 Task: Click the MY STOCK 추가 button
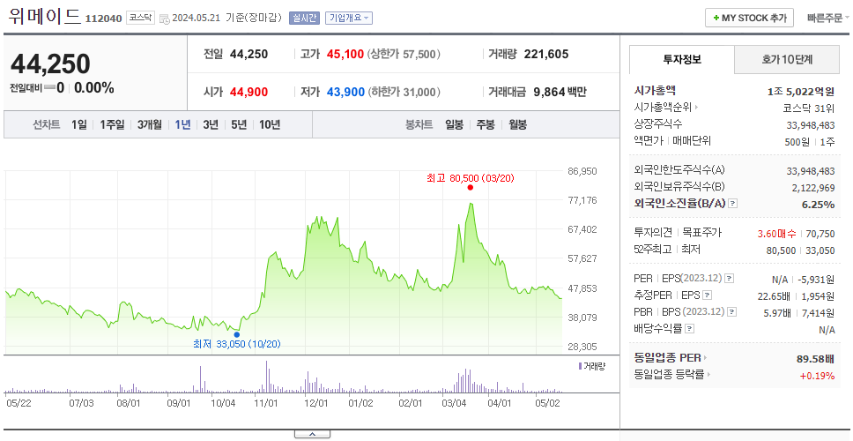coord(750,18)
